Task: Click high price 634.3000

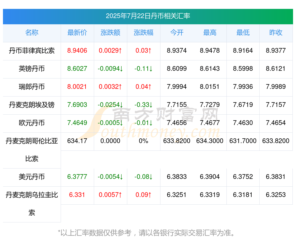Action: coord(210,141)
